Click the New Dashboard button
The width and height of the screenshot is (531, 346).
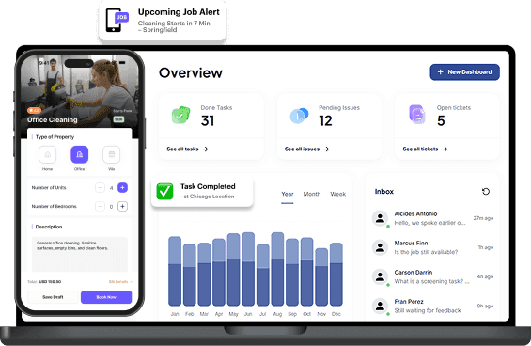click(x=464, y=72)
